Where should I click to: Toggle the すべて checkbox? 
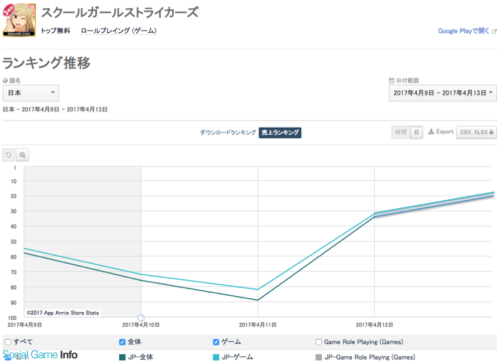tap(8, 342)
